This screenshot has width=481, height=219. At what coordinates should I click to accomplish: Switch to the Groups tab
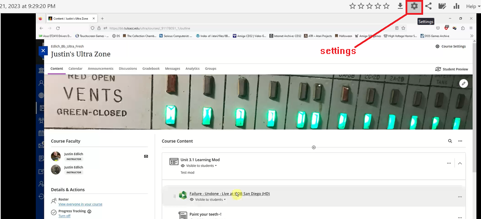point(211,69)
